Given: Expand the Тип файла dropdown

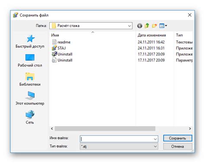Looking at the screenshot, I should pyautogui.click(x=155, y=147).
